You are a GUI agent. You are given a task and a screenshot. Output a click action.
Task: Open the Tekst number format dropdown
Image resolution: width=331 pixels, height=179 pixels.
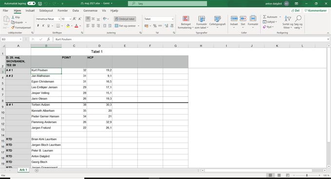(x=172, y=19)
